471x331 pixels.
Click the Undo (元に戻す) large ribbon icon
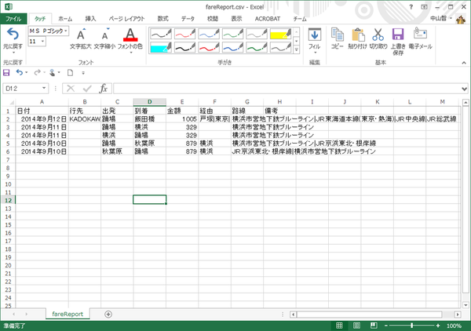[x=13, y=35]
